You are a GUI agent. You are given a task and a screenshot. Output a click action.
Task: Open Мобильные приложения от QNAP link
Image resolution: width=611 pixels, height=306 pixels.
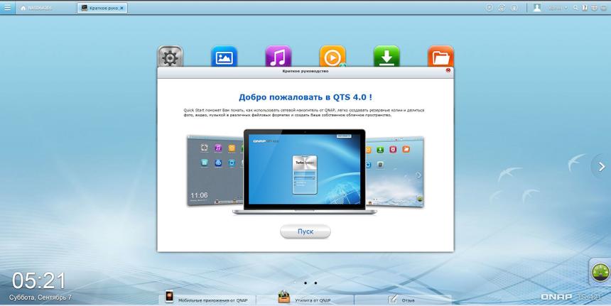click(212, 300)
